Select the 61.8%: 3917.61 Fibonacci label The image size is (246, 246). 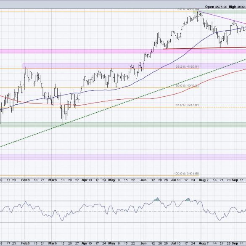pos(187,105)
